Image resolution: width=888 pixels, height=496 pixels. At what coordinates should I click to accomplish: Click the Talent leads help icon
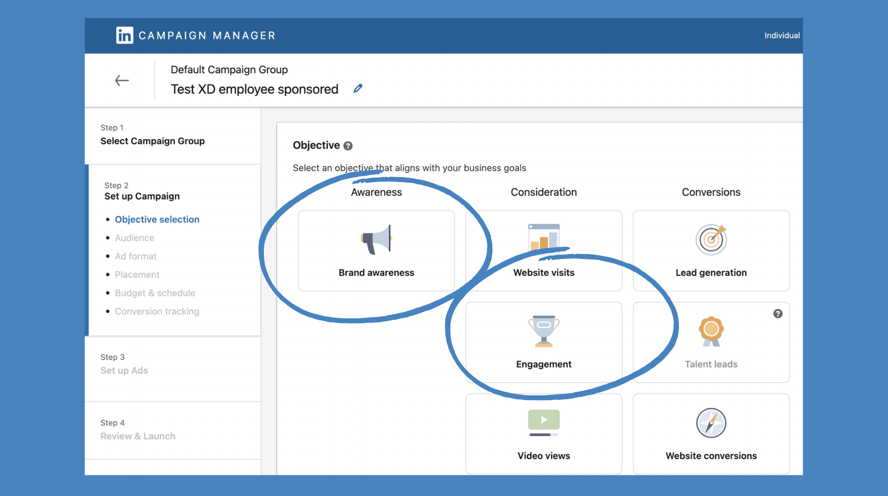[777, 314]
